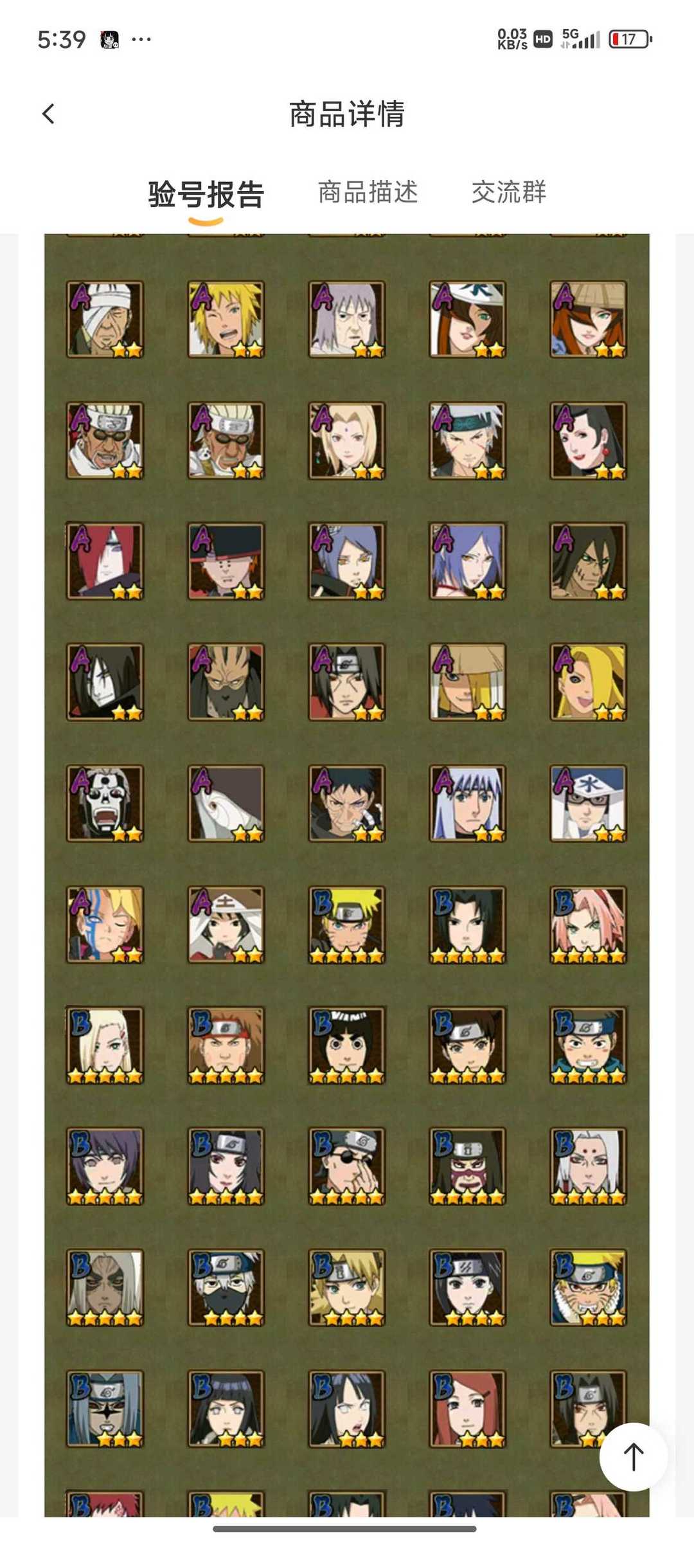The image size is (694, 1545).
Task: Tap the home indicator bar at screen bottom
Action: [x=344, y=1529]
